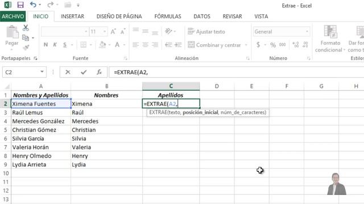Toggle Ajustar texto wrap

coord(206,32)
